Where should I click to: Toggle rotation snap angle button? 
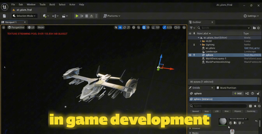tap(153, 27)
